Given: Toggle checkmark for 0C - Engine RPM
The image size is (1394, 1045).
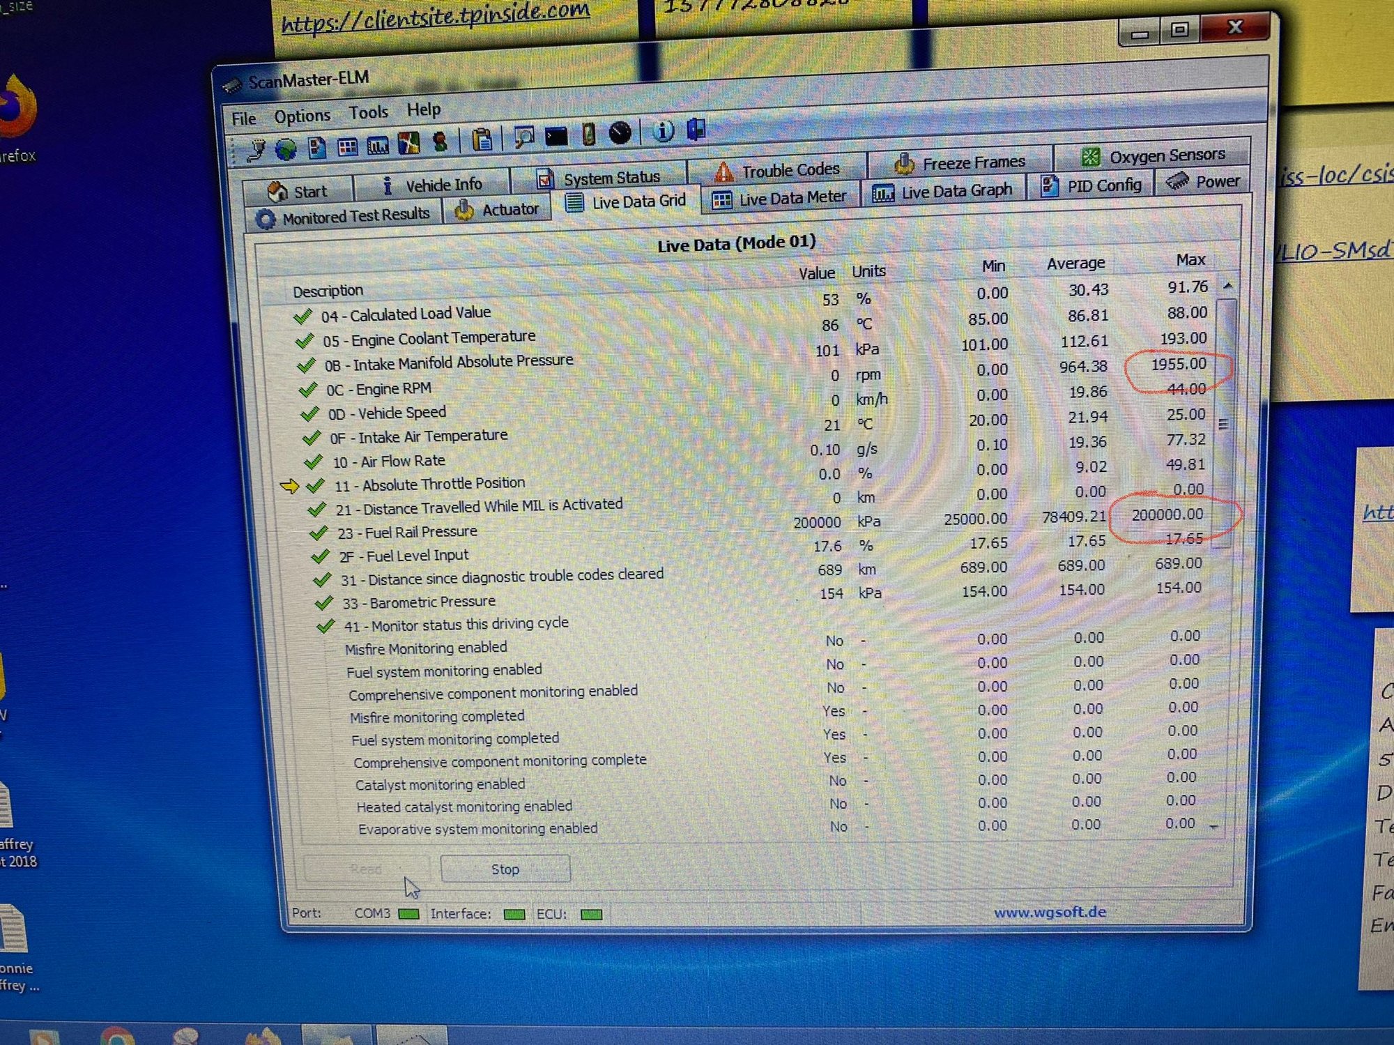Looking at the screenshot, I should [x=308, y=390].
